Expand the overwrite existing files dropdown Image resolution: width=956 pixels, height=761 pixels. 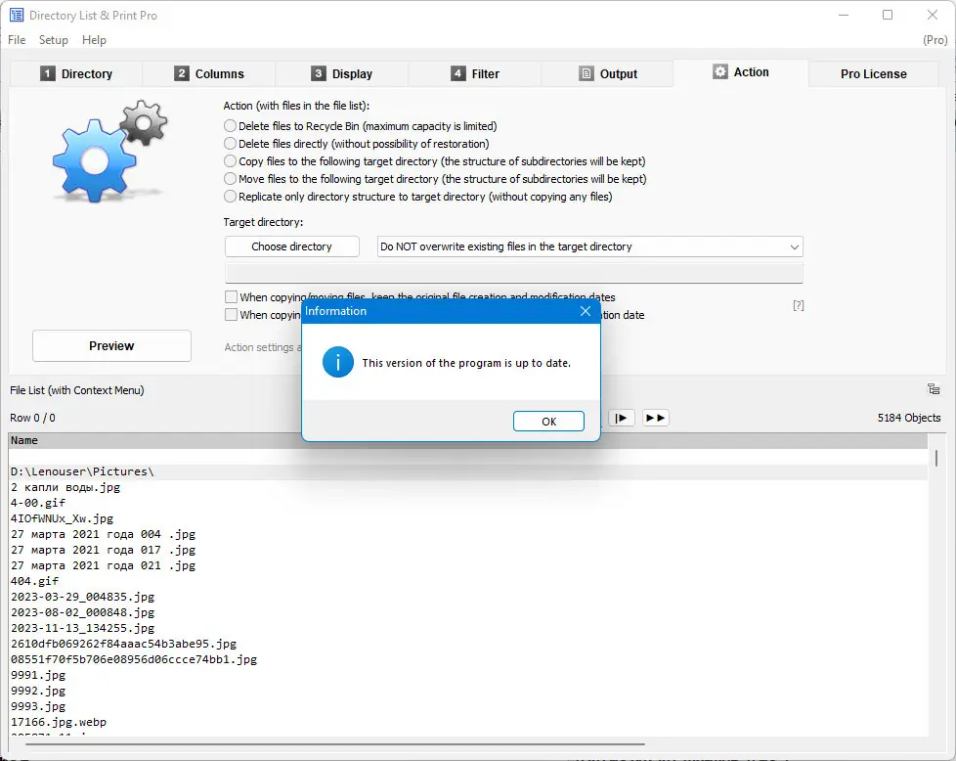coord(589,246)
